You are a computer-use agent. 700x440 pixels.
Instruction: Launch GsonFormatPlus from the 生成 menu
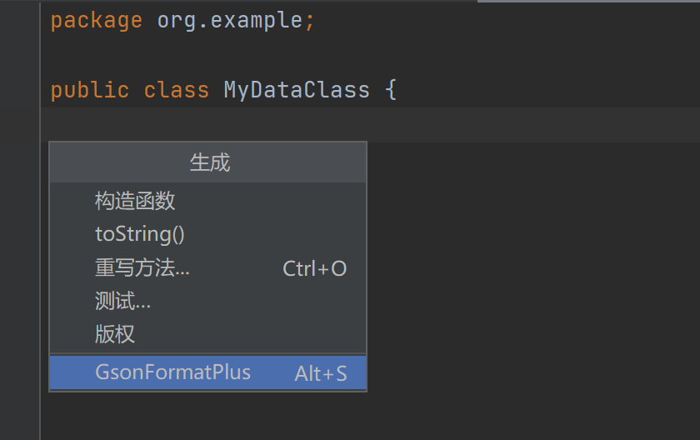pyautogui.click(x=173, y=372)
